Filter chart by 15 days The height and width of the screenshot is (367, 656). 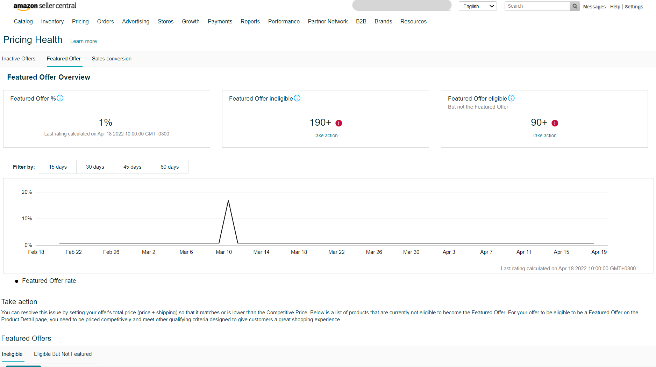pos(58,167)
